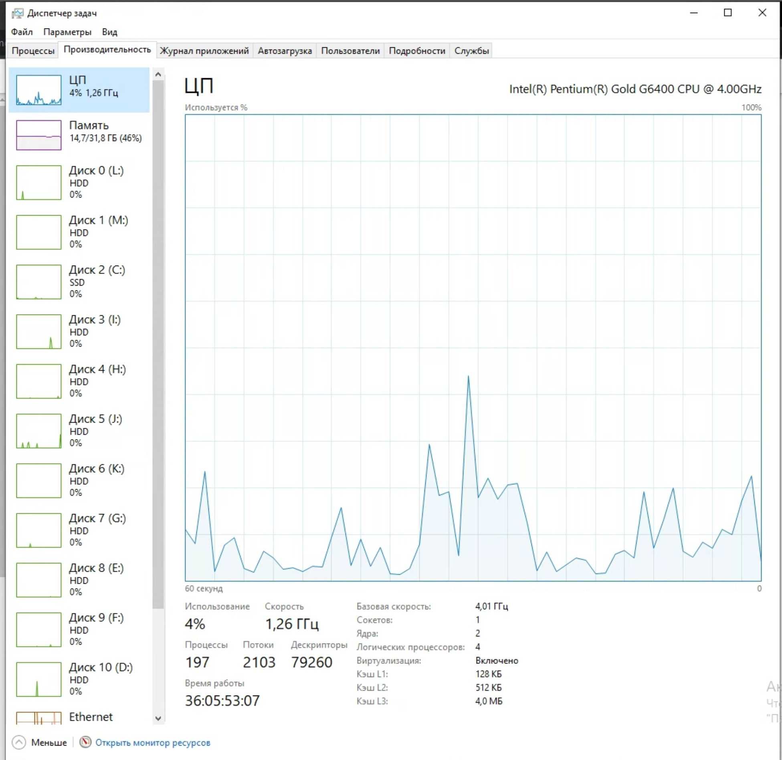Switch to the Процессы tab
The height and width of the screenshot is (760, 782).
click(x=33, y=51)
